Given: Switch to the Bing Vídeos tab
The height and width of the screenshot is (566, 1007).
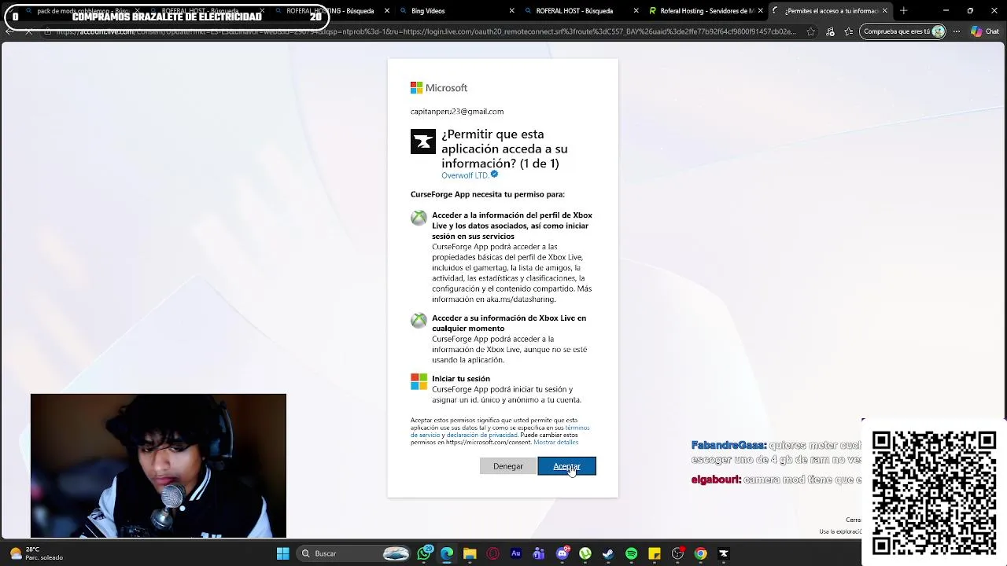Looking at the screenshot, I should click(456, 11).
